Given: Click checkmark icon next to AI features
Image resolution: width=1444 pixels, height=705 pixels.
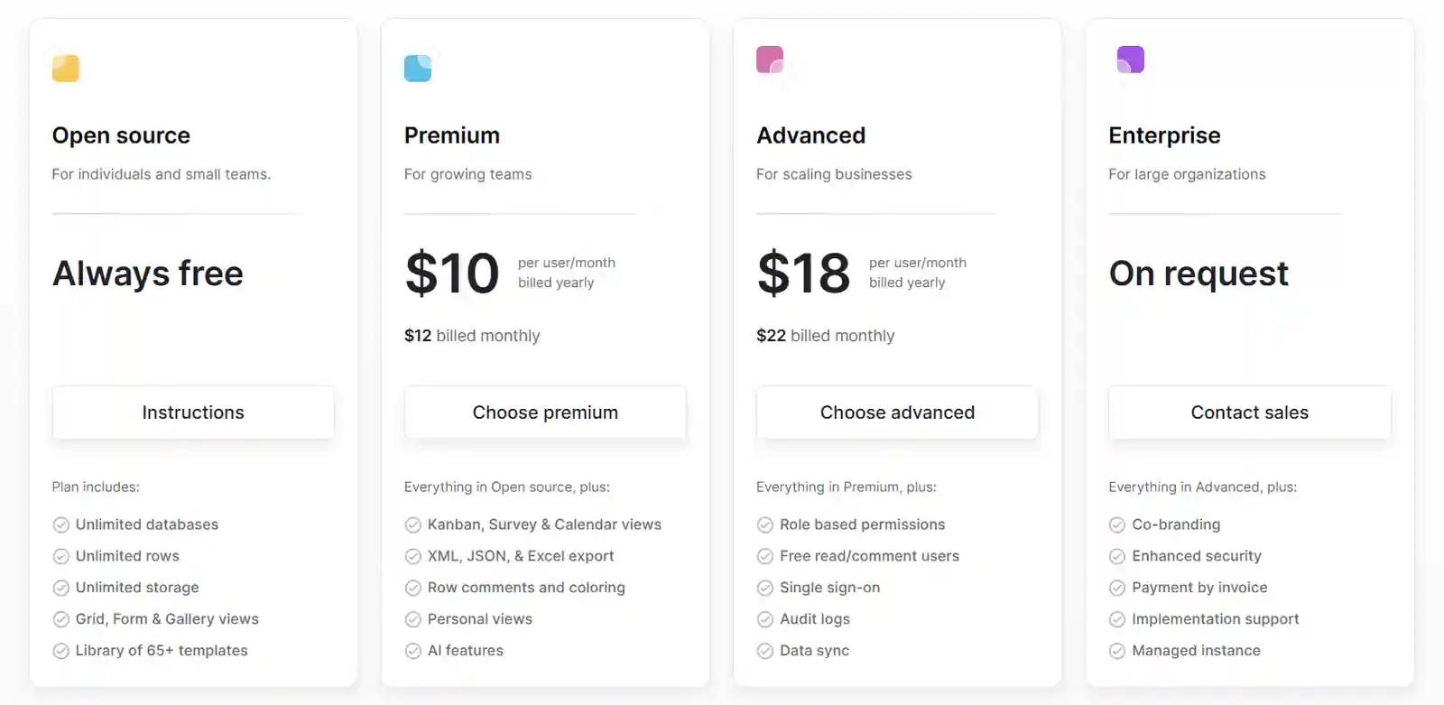Looking at the screenshot, I should 413,651.
